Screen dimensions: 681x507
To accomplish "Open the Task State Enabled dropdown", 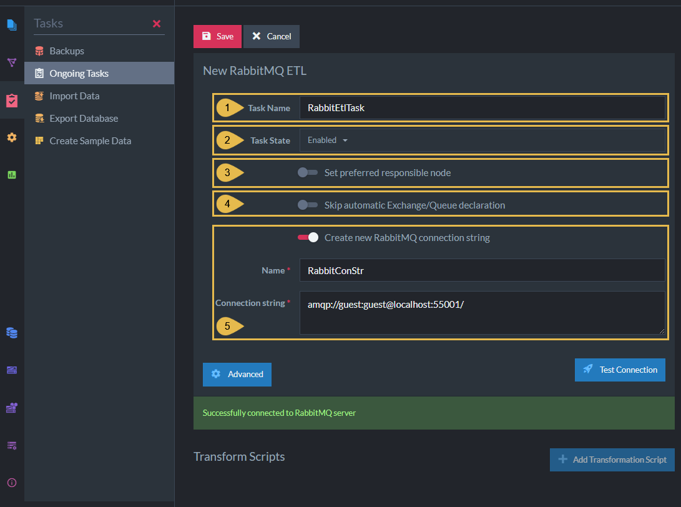I will click(x=482, y=140).
